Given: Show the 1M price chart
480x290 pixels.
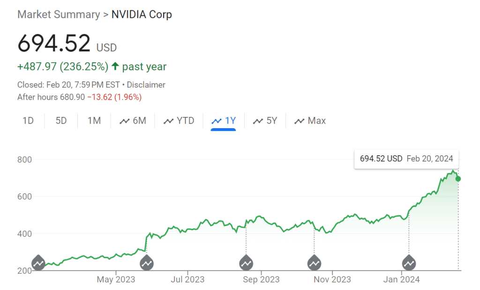Looking at the screenshot, I should click(x=94, y=121).
